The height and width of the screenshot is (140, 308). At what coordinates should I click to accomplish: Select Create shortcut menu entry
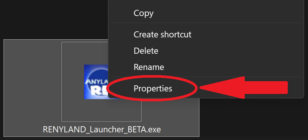(163, 35)
